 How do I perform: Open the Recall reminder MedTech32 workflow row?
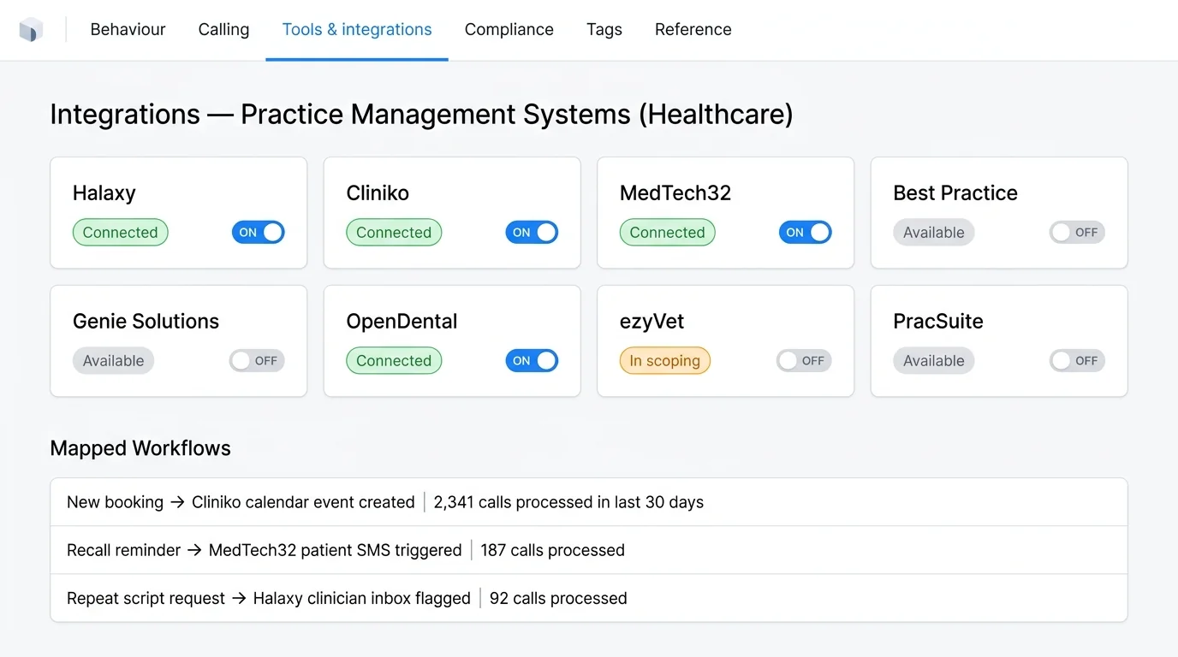(x=589, y=550)
